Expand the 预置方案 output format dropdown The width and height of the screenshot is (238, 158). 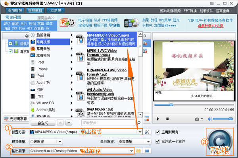pos(140,132)
